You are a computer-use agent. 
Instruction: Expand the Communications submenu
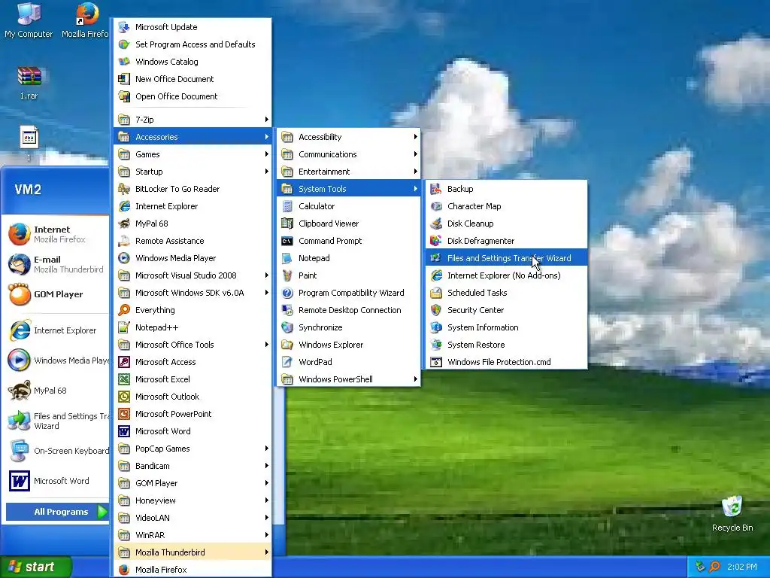click(349, 154)
